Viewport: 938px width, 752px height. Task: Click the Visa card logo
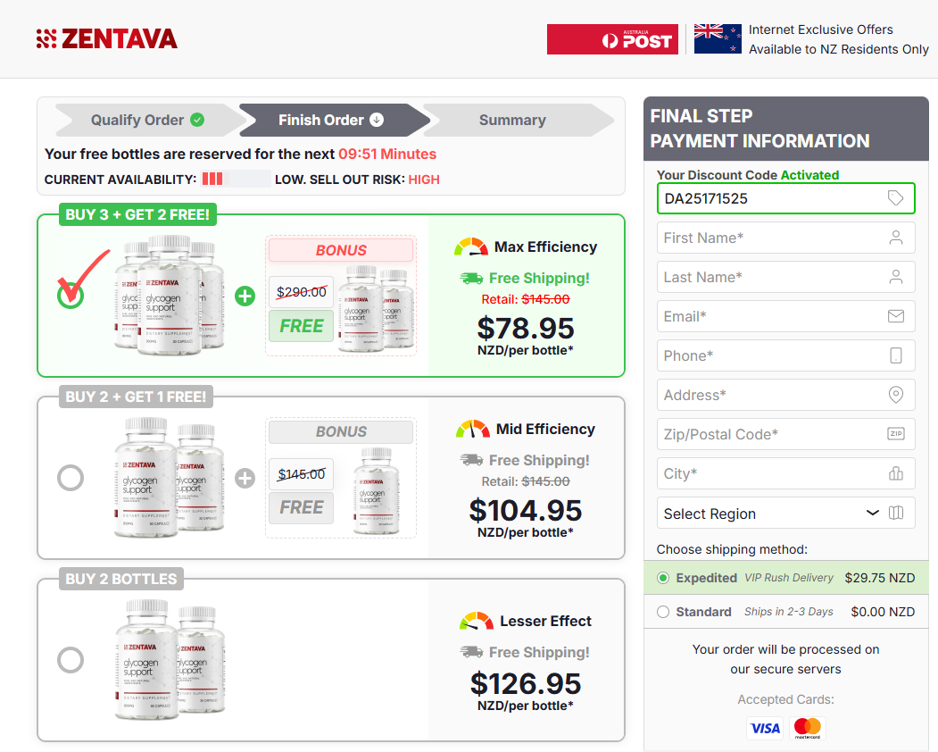click(766, 728)
